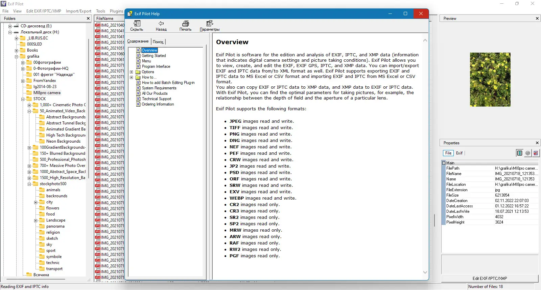Click the JPG icon of file IMG_2021060

pos(98,54)
